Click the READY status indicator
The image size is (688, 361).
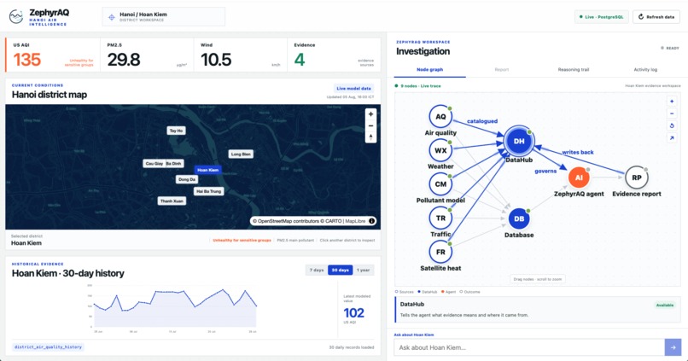(670, 48)
